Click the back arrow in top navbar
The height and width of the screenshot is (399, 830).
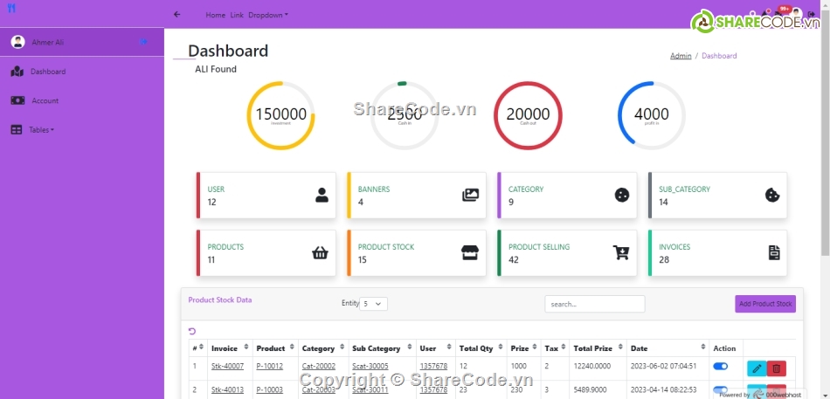pos(177,15)
